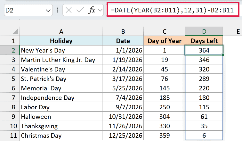Select date cell 9/7/2026
Screen dimensions: 242x141
click(x=123, y=107)
